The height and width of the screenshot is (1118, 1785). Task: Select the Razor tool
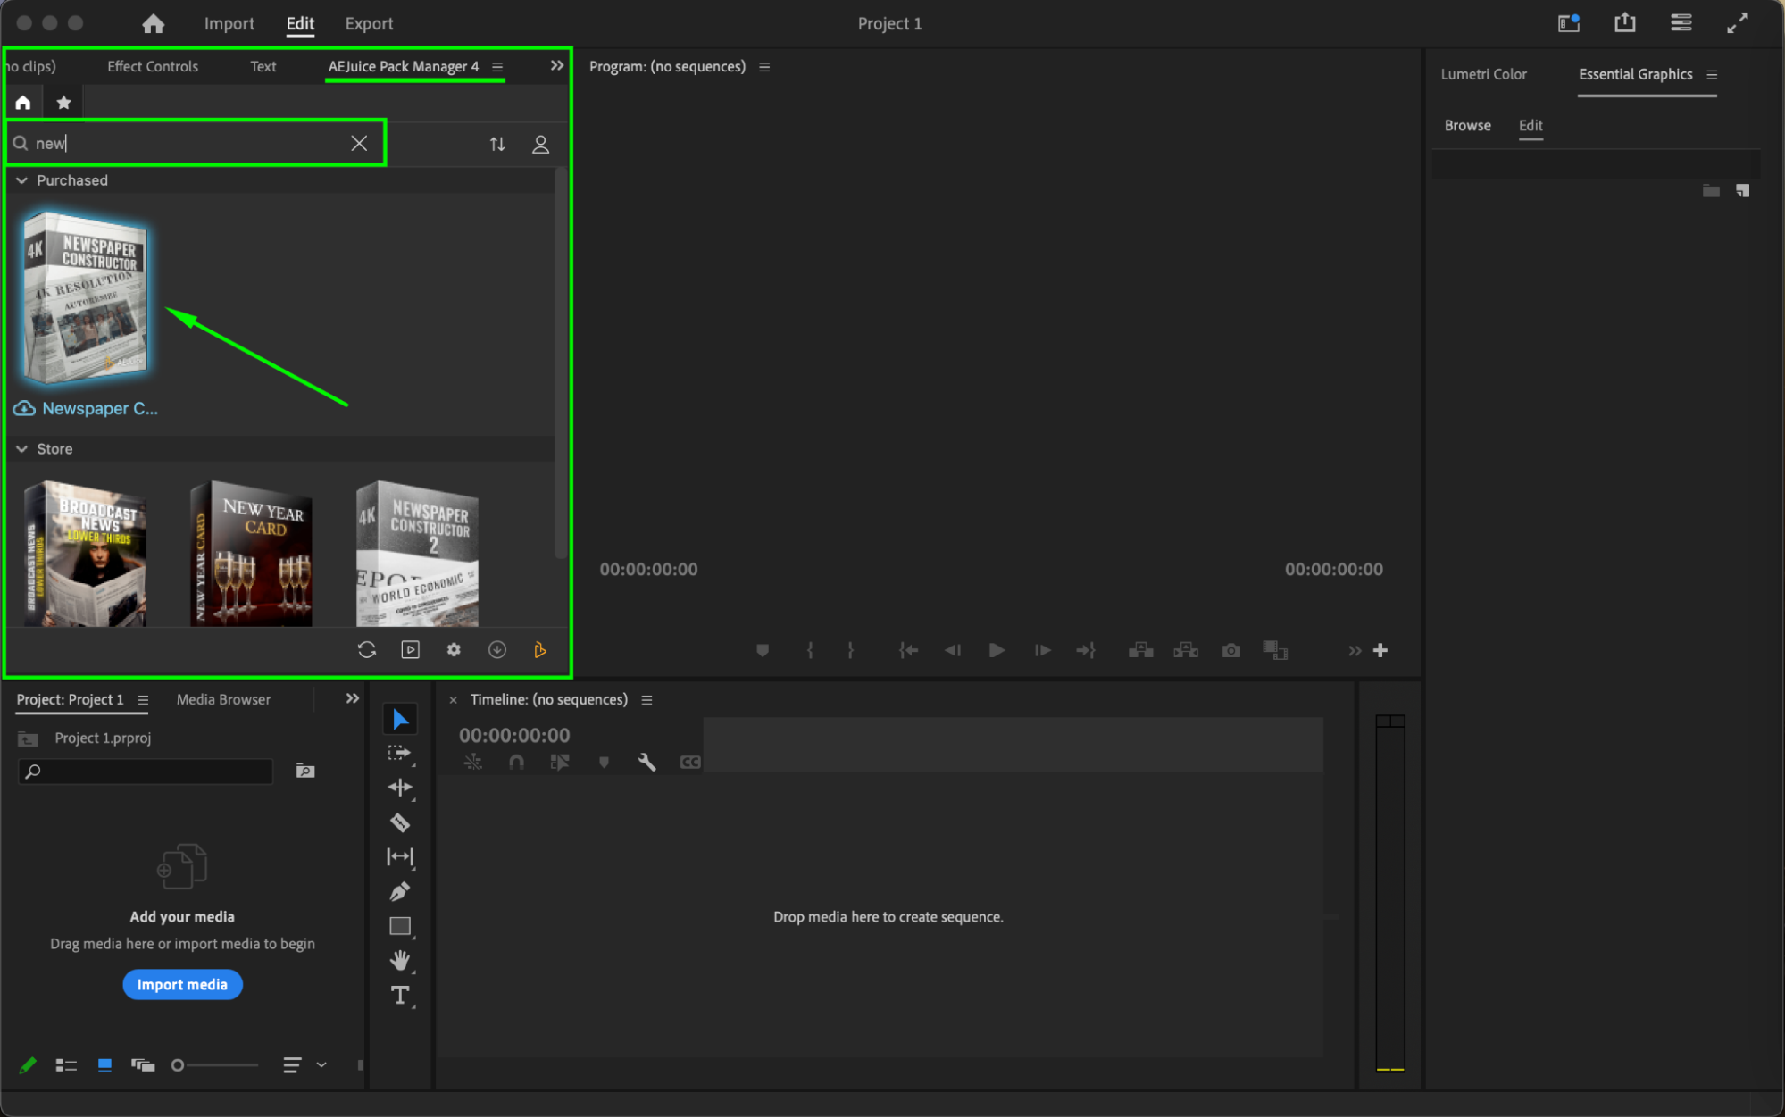400,822
